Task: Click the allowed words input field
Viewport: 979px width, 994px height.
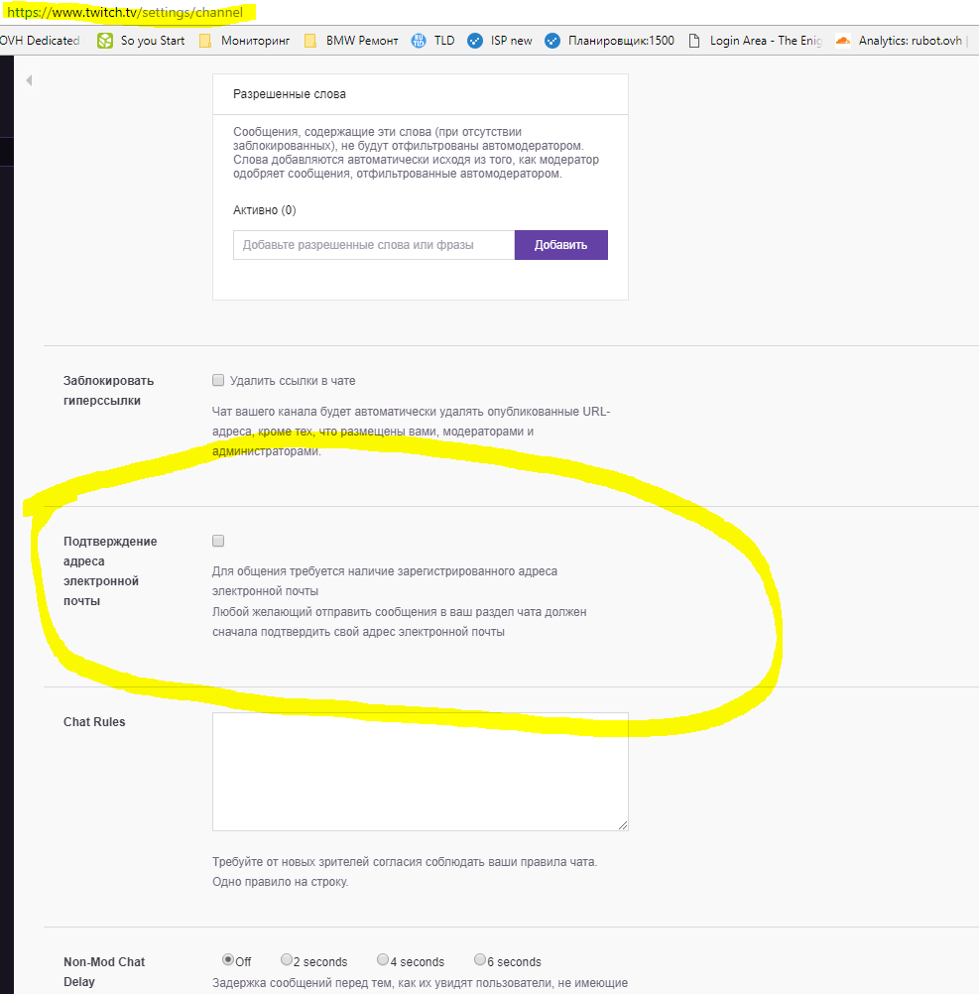Action: (x=373, y=245)
